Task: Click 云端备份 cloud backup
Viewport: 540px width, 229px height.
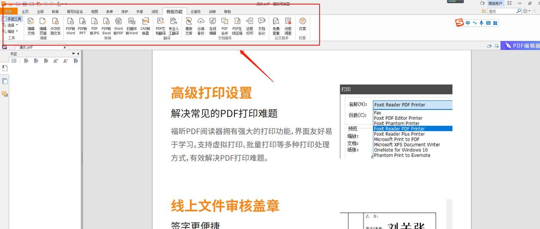Action: [201, 26]
